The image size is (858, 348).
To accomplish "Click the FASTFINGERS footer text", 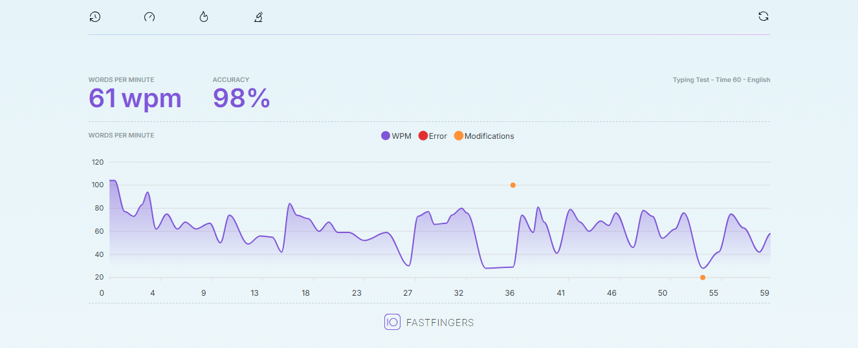I will pos(440,322).
